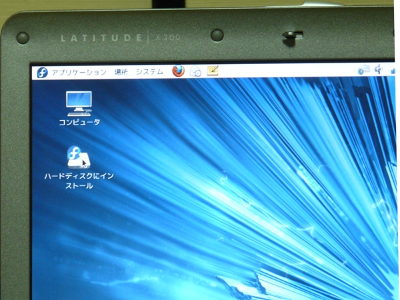Open the 場所 menu

coord(121,72)
